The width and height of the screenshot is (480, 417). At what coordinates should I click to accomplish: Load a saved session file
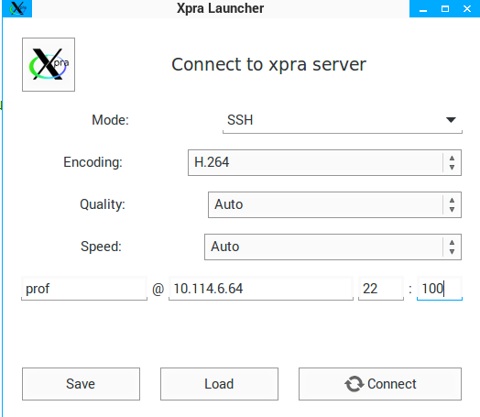(219, 384)
